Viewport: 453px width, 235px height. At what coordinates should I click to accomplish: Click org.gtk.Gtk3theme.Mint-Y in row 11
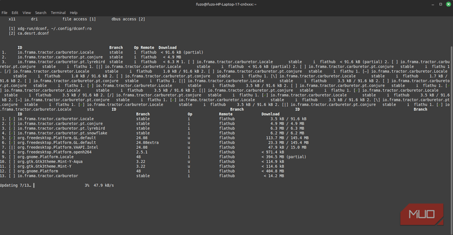[45, 167]
